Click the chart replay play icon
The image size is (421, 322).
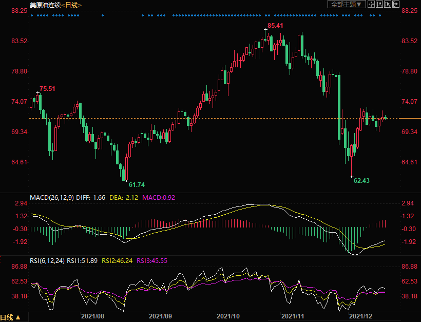point(388,4)
